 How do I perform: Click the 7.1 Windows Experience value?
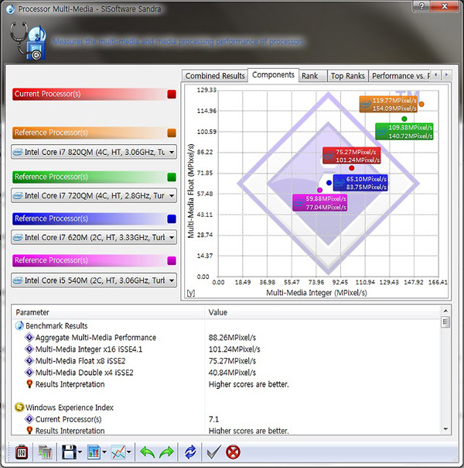tap(213, 419)
